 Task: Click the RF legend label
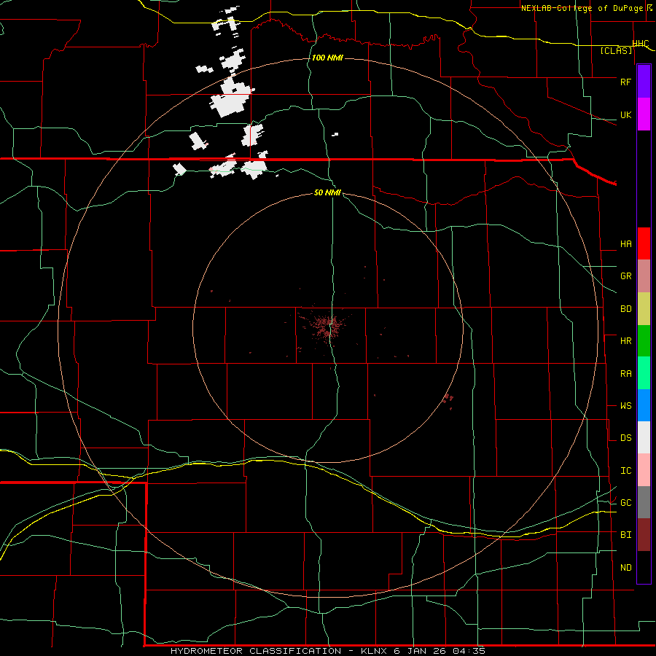[x=625, y=82]
